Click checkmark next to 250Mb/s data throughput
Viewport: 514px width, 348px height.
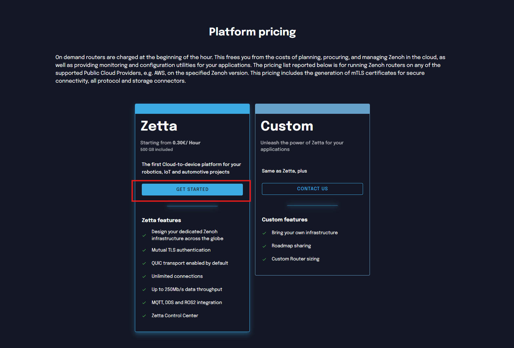pyautogui.click(x=144, y=290)
